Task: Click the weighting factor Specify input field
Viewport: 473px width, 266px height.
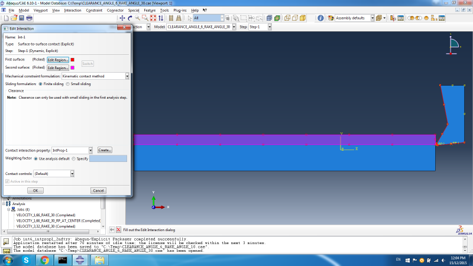Action: click(108, 158)
